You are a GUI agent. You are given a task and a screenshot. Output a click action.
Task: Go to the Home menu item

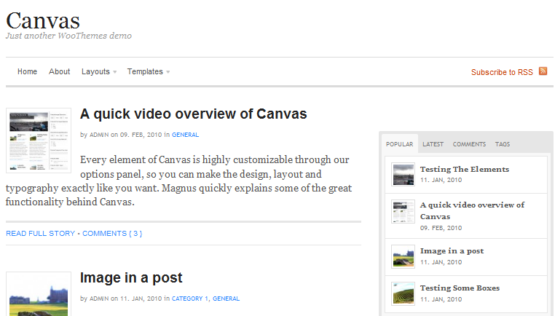pyautogui.click(x=27, y=71)
